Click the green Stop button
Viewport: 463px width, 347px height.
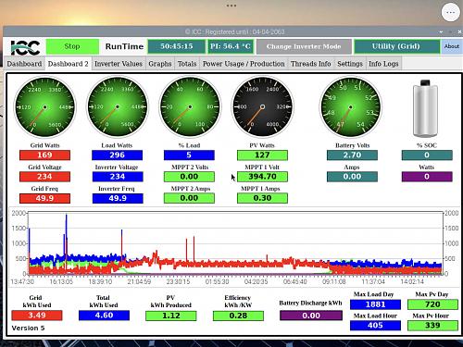coord(72,46)
